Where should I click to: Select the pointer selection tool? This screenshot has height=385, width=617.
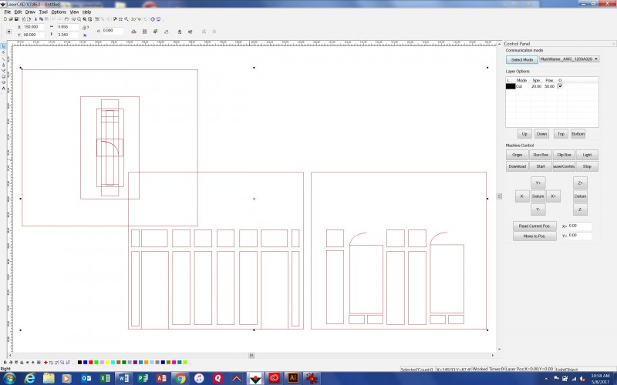tap(3, 47)
